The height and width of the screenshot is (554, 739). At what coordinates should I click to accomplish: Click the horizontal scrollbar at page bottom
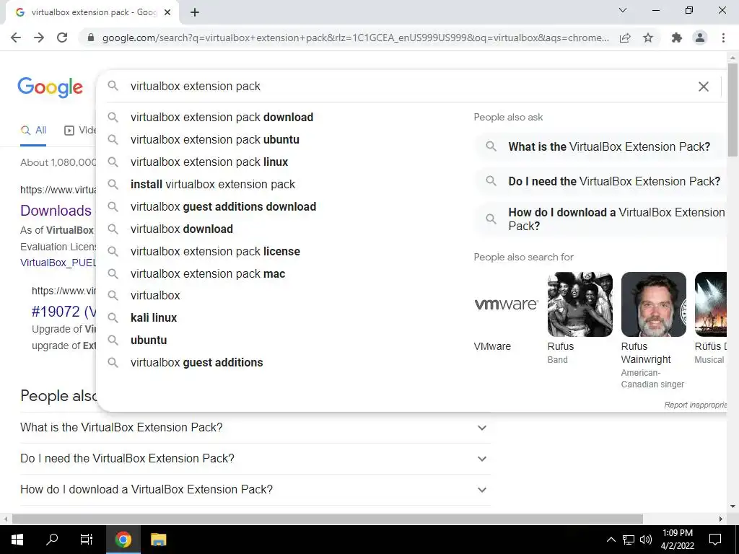pyautogui.click(x=327, y=519)
